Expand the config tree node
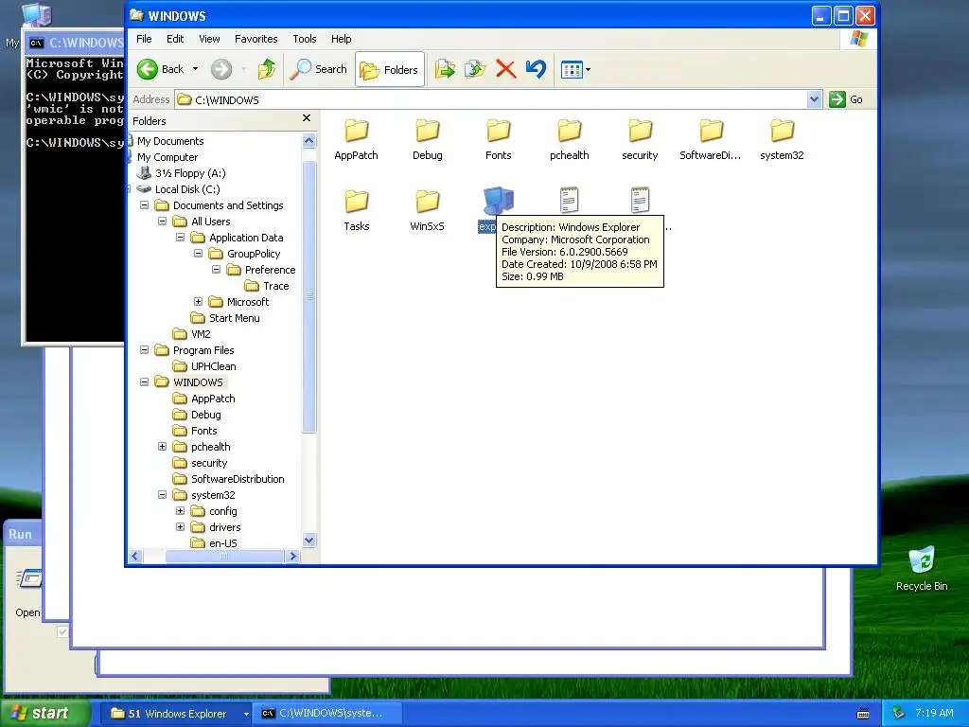The width and height of the screenshot is (969, 727). click(x=180, y=510)
